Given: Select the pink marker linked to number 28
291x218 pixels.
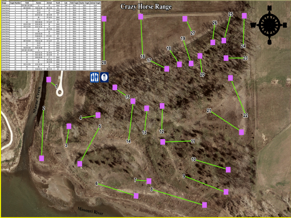Looking at the screenshot, I should (104, 19).
